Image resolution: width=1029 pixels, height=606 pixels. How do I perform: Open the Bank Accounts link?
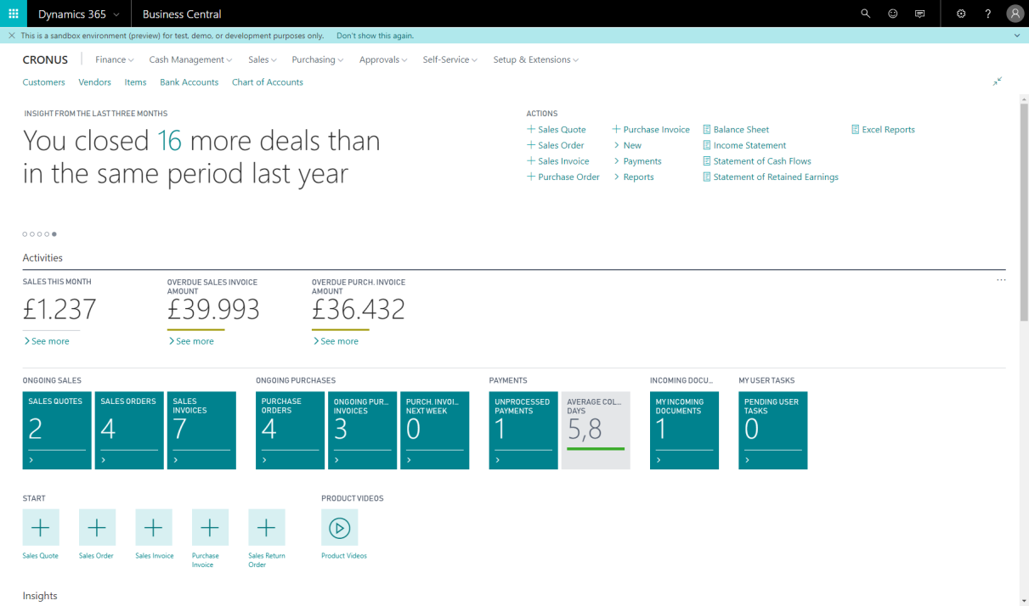click(189, 82)
